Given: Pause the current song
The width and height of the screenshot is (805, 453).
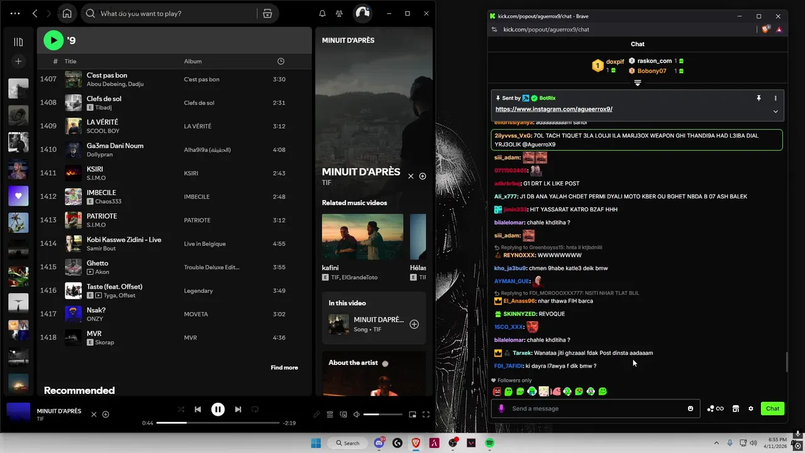Looking at the screenshot, I should point(218,410).
